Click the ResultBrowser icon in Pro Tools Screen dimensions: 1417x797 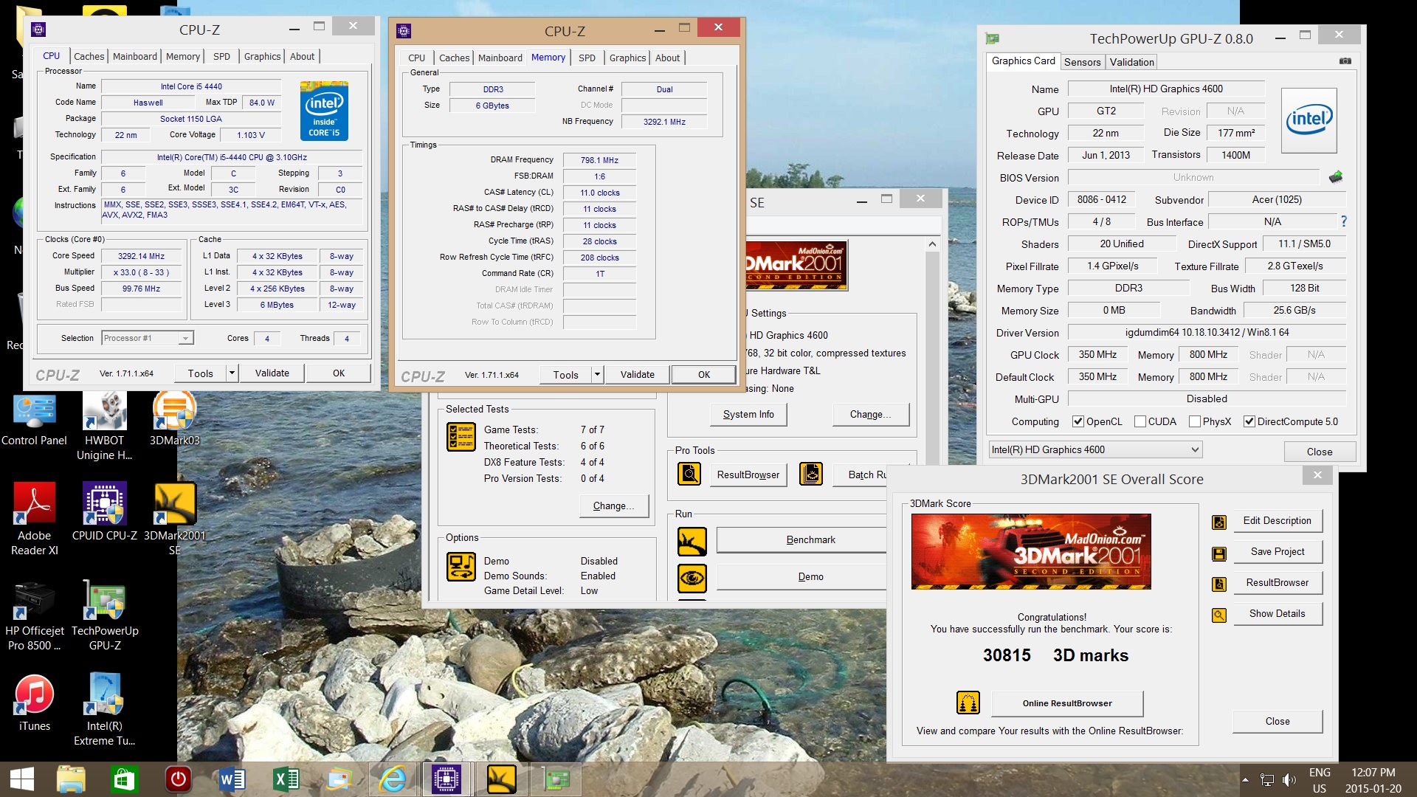pos(689,474)
